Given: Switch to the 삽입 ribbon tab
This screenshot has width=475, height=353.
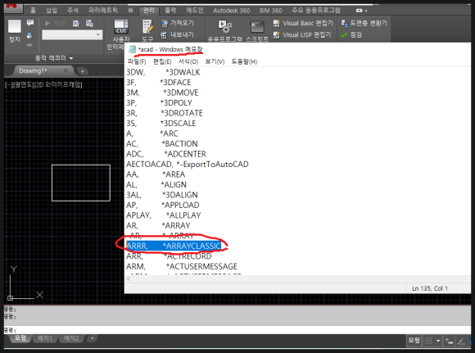Looking at the screenshot, I should 52,11.
